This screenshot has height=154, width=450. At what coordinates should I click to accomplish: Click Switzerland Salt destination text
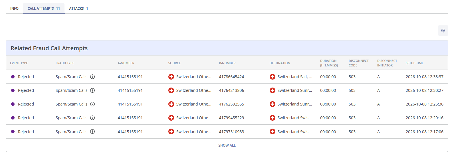pyautogui.click(x=295, y=77)
